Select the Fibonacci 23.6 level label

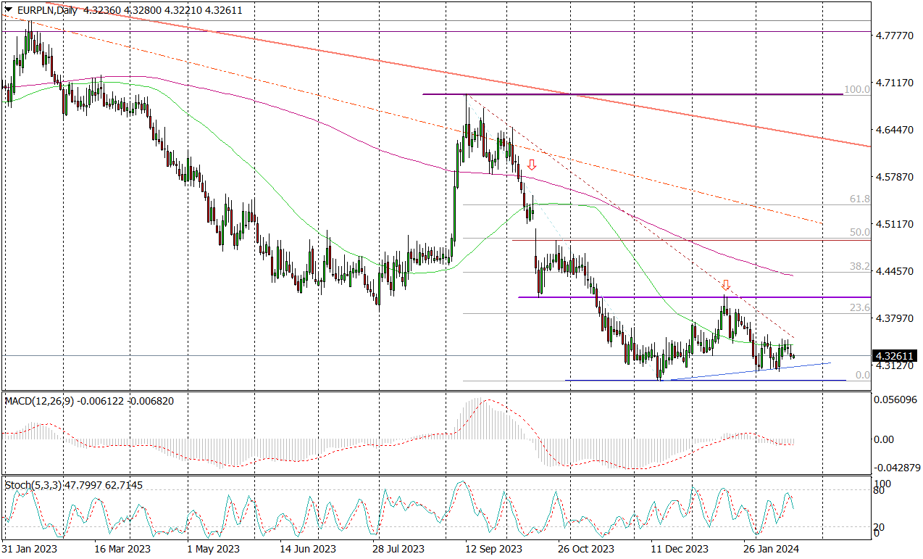[860, 307]
